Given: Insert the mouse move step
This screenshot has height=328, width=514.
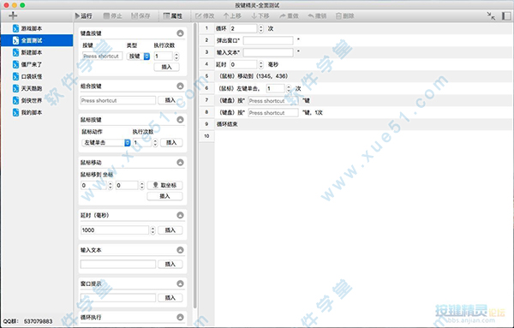Looking at the screenshot, I should pos(164,196).
